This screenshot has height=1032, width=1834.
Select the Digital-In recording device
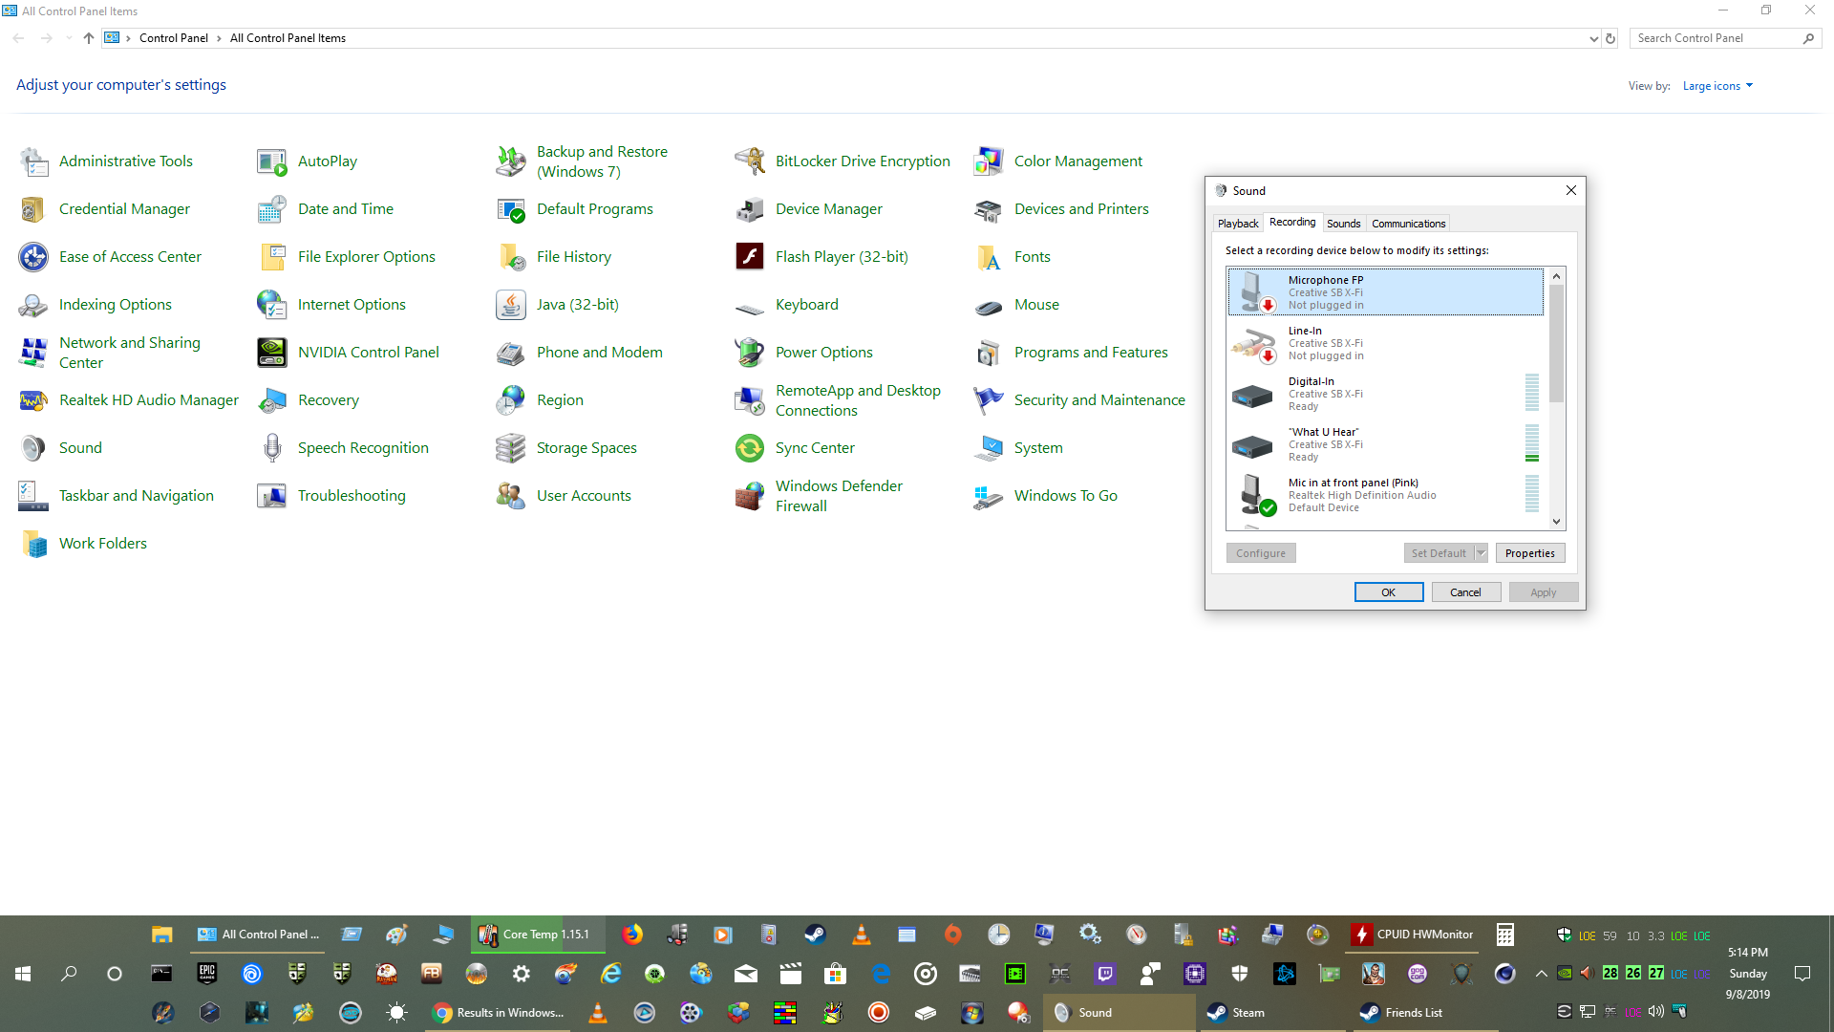tap(1385, 393)
